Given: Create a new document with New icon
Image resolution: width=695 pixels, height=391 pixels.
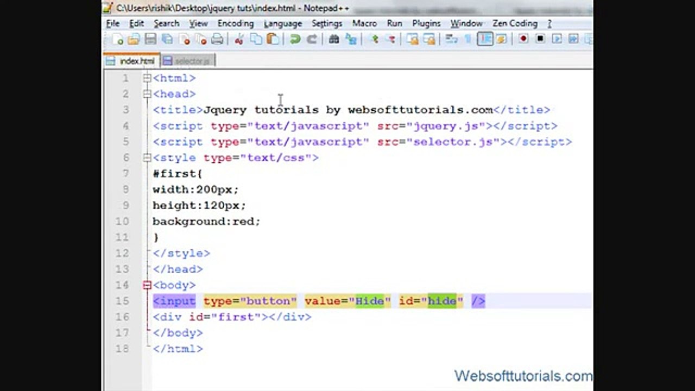Looking at the screenshot, I should [118, 39].
